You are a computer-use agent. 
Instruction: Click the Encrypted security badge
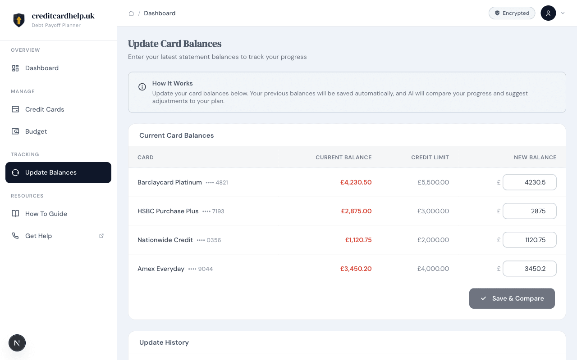(x=512, y=13)
